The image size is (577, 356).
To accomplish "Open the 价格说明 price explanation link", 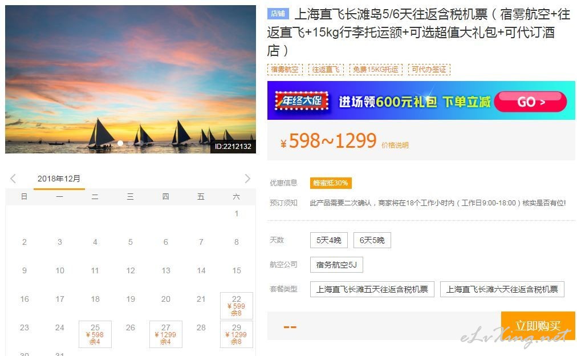I will 395,145.
